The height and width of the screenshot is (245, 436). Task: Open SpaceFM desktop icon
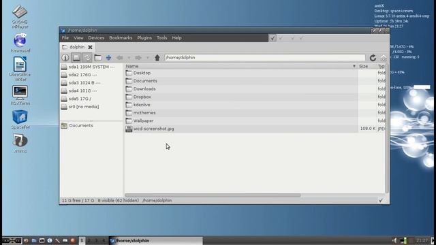click(x=20, y=120)
